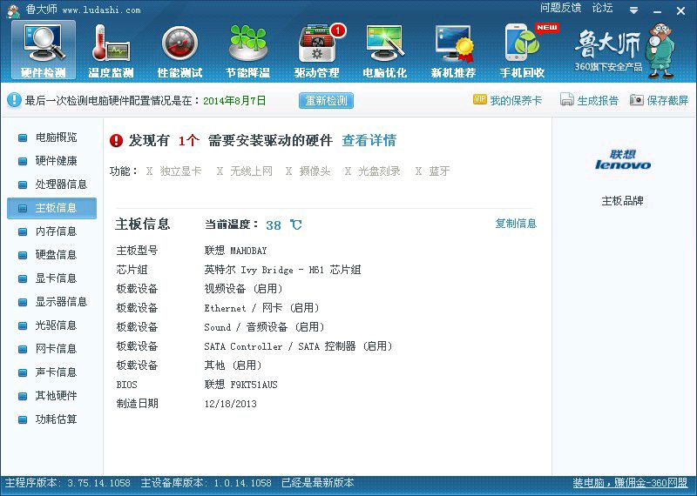This screenshot has height=496, width=697.
Task: Click the 英特尔 Ivy Bridge - H61 芯片组 value
Action: pos(282,270)
